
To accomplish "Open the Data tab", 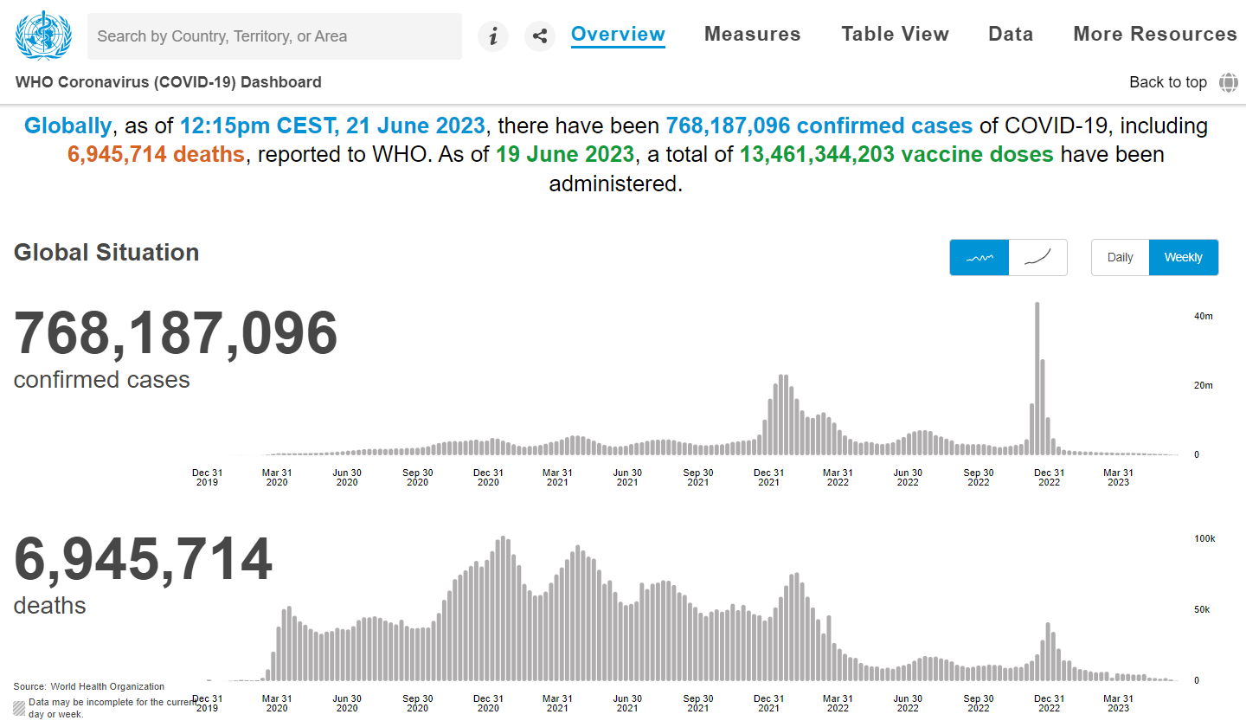I will pyautogui.click(x=1011, y=35).
